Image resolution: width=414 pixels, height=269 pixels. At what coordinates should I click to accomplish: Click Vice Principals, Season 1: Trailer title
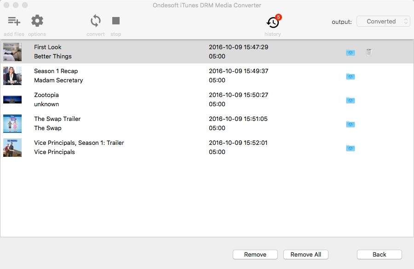pos(79,143)
